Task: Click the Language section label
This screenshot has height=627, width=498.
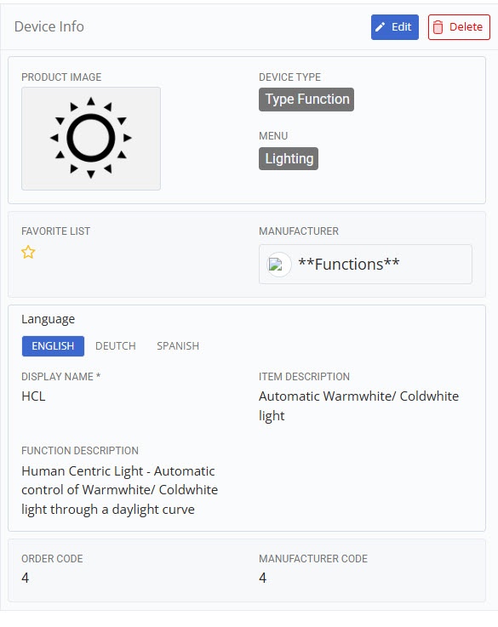Action: tap(48, 320)
